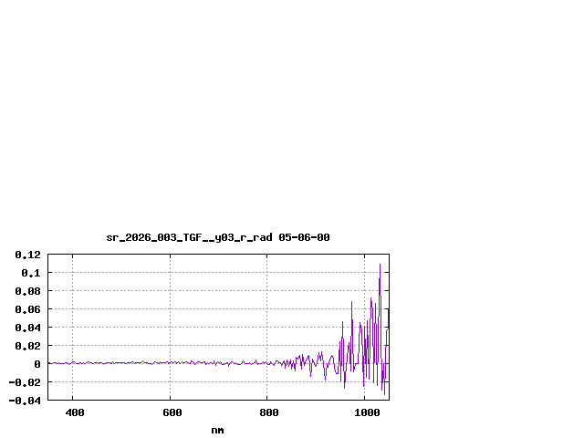
Task: Click the flat purple curve at 400 nm
Action: (x=73, y=363)
